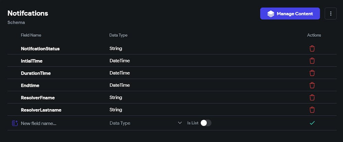The image size is (343, 142).
Task: Click the Data Type column header
Action: (118, 35)
